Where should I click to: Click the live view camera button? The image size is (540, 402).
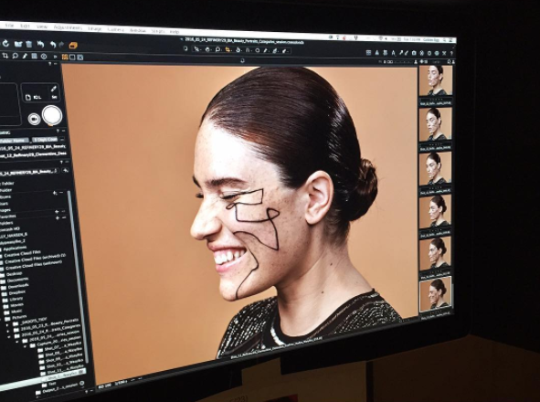coord(34,119)
